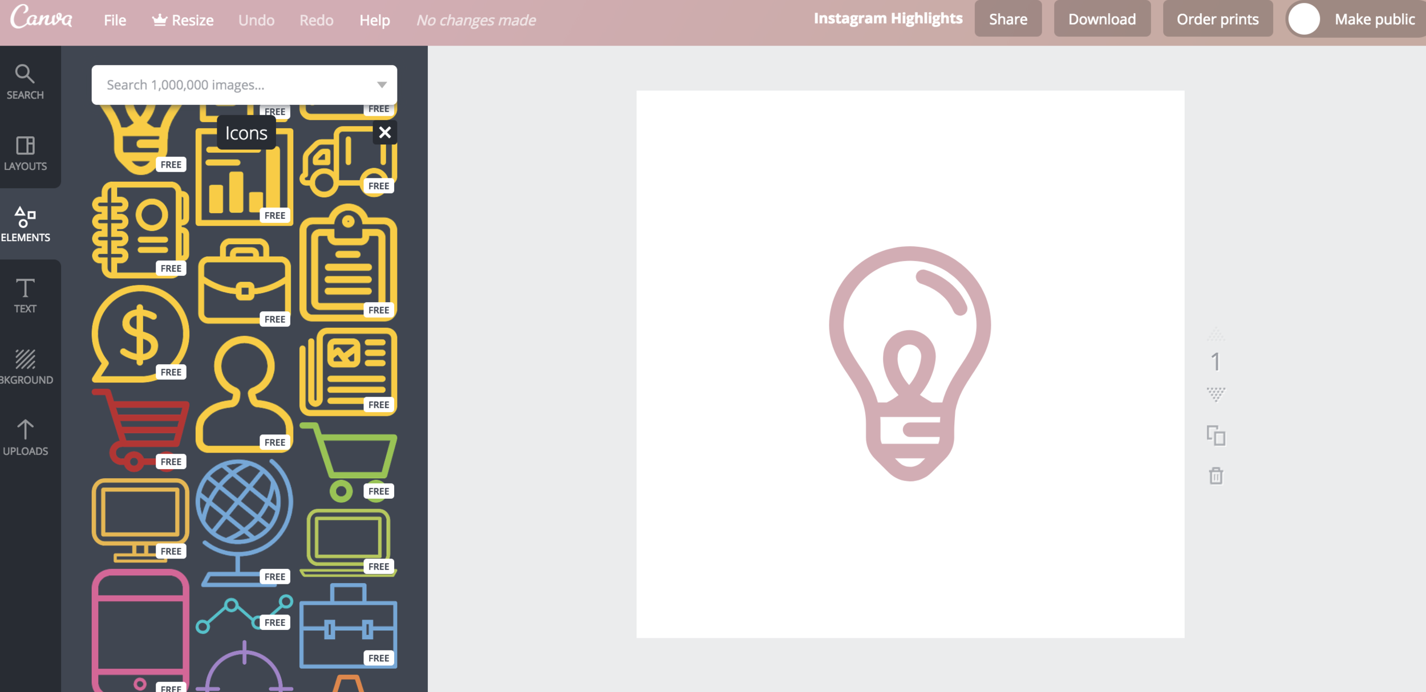Open the Background tab
This screenshot has width=1426, height=692.
pyautogui.click(x=25, y=367)
